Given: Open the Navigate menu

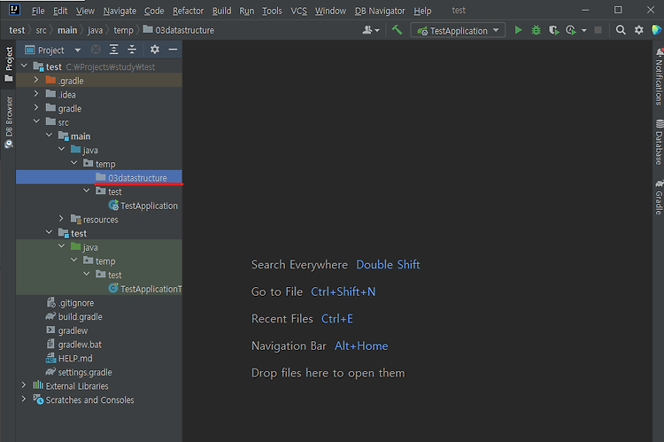Looking at the screenshot, I should tap(120, 11).
